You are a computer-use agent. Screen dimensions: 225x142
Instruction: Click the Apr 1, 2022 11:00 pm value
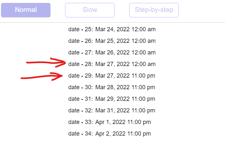[123, 122]
